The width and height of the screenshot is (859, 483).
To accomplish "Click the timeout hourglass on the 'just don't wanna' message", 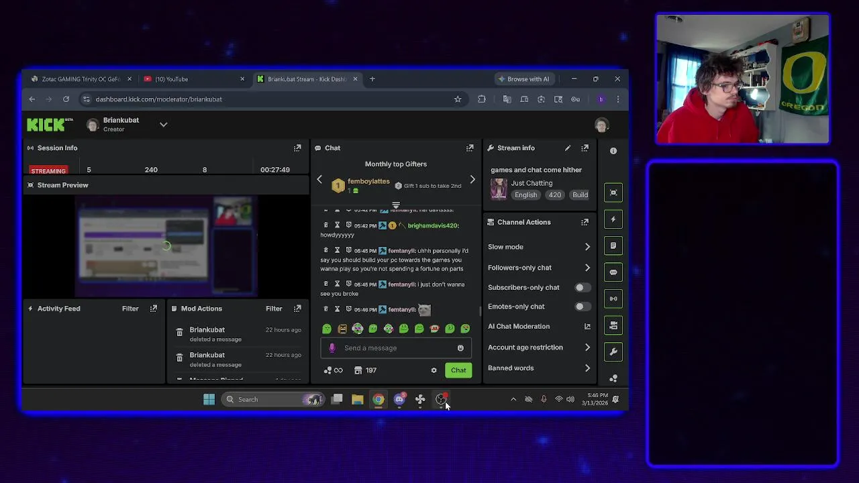I will point(337,284).
